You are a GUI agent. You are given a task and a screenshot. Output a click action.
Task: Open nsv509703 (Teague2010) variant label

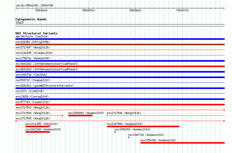click(33, 80)
